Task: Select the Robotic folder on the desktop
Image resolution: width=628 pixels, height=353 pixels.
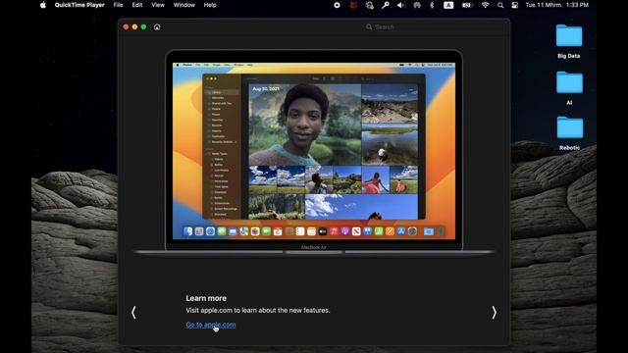Action: coord(569,133)
